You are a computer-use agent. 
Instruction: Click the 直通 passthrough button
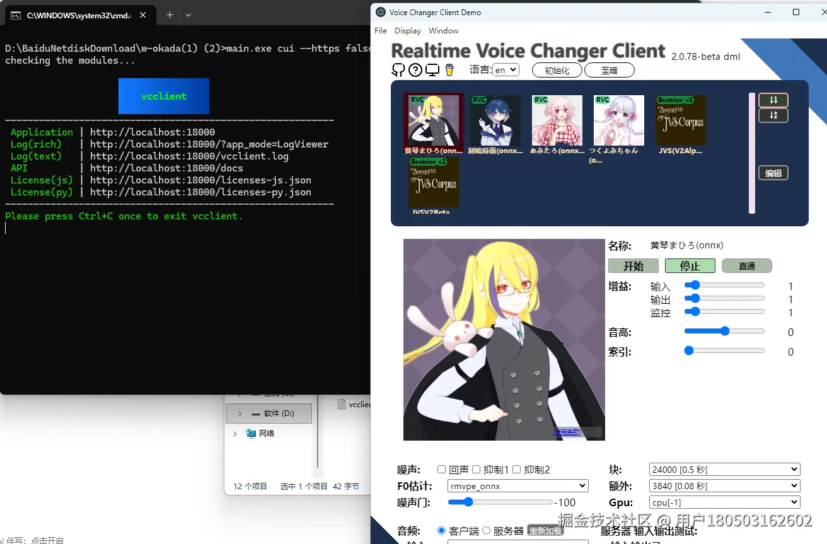pos(747,266)
